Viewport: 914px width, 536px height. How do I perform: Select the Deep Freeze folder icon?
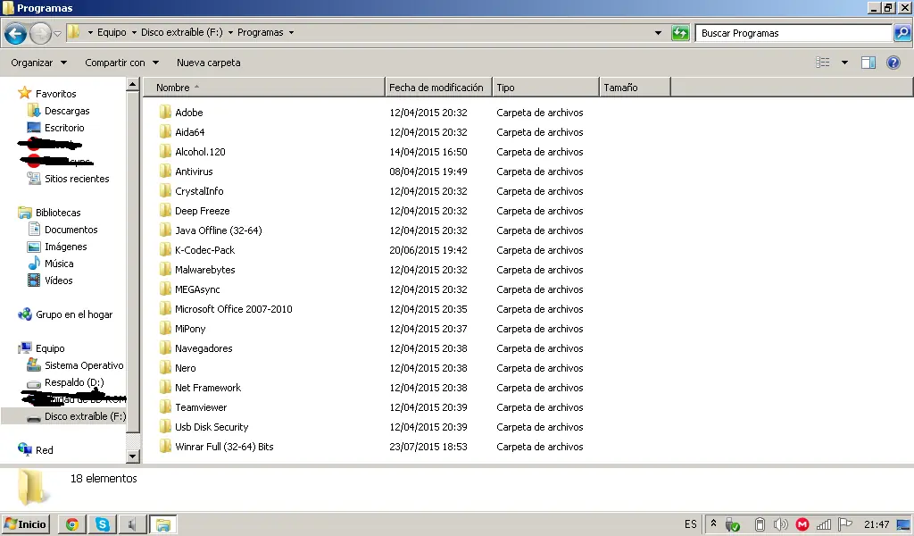pyautogui.click(x=165, y=211)
